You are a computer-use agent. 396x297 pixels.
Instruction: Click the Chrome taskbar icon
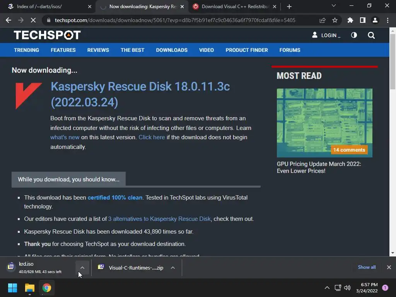coord(47,288)
